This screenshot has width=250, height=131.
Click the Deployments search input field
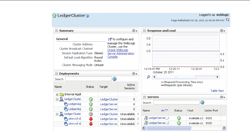point(88,79)
